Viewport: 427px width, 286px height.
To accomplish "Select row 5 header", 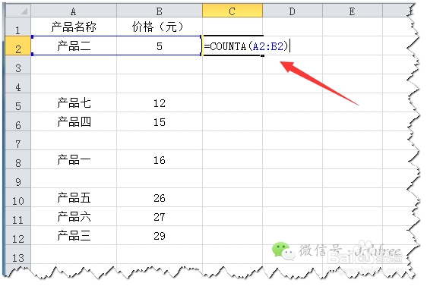I will [18, 102].
